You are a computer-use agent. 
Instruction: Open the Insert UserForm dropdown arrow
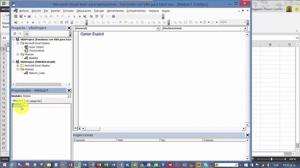[25, 16]
